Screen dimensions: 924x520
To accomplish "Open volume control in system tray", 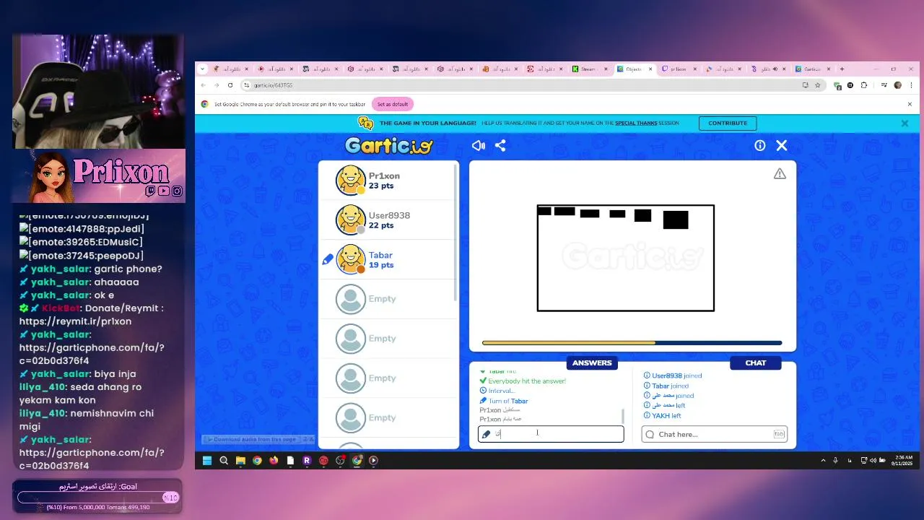I will (x=873, y=460).
